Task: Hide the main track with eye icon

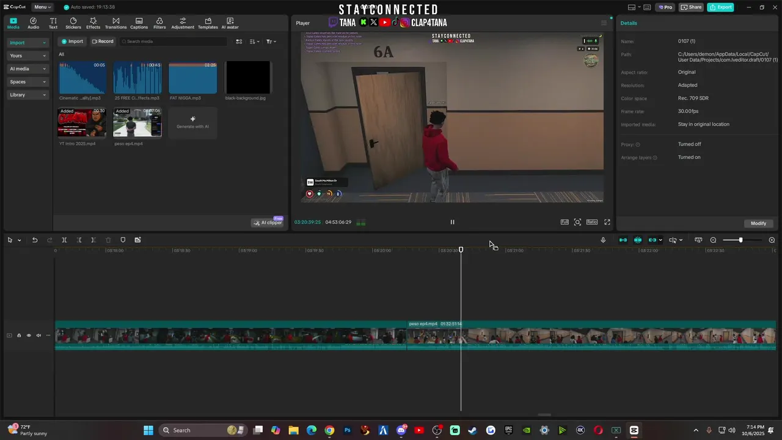Action: [29, 335]
